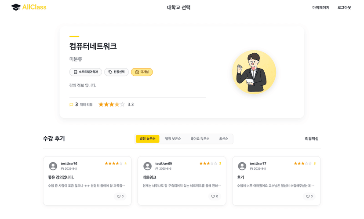Click heart icon on testUser77 review

point(308,197)
